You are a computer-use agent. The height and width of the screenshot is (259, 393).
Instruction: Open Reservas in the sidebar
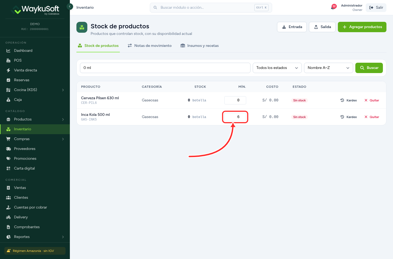[x=35, y=80]
